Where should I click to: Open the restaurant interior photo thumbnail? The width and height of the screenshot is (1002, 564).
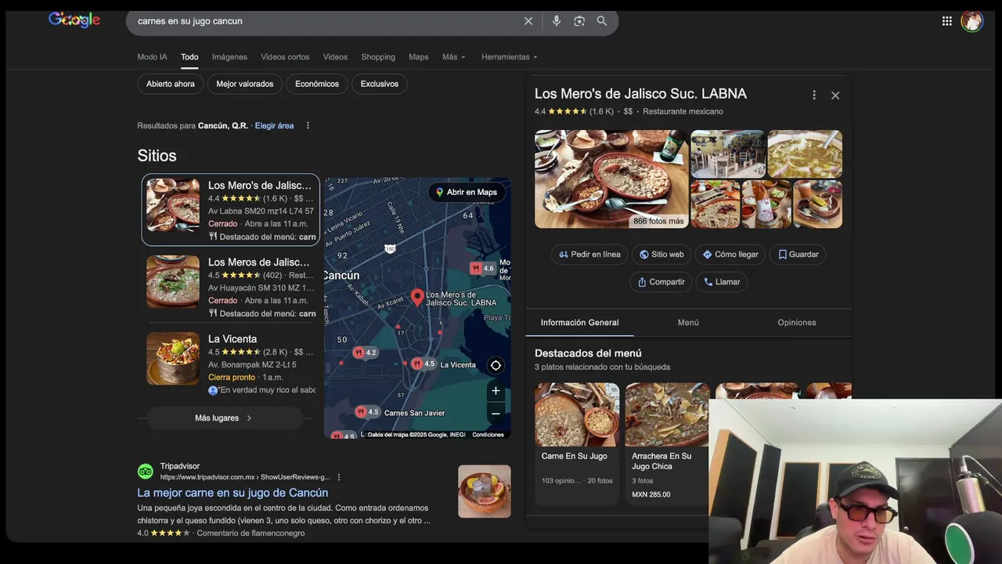728,154
